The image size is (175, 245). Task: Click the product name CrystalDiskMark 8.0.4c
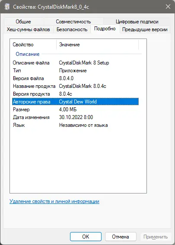(x=83, y=86)
